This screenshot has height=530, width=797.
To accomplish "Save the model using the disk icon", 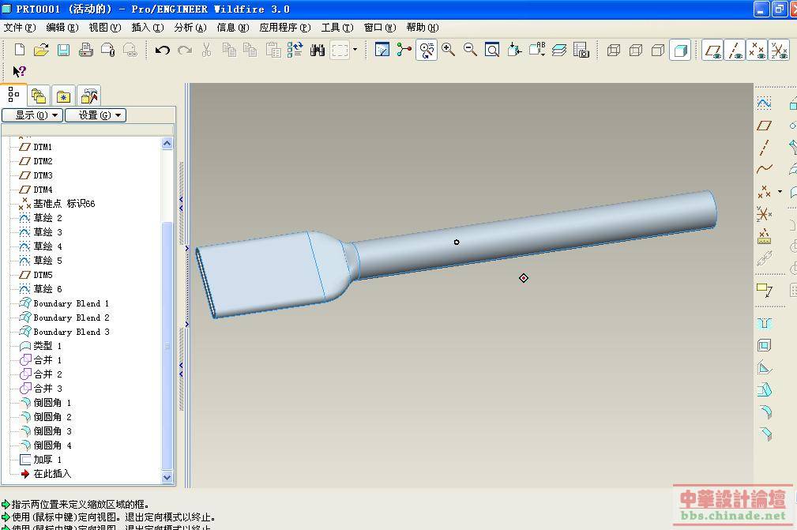I will pos(63,50).
